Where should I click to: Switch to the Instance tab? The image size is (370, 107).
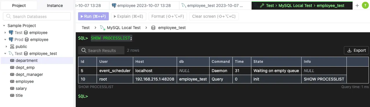click(55, 6)
